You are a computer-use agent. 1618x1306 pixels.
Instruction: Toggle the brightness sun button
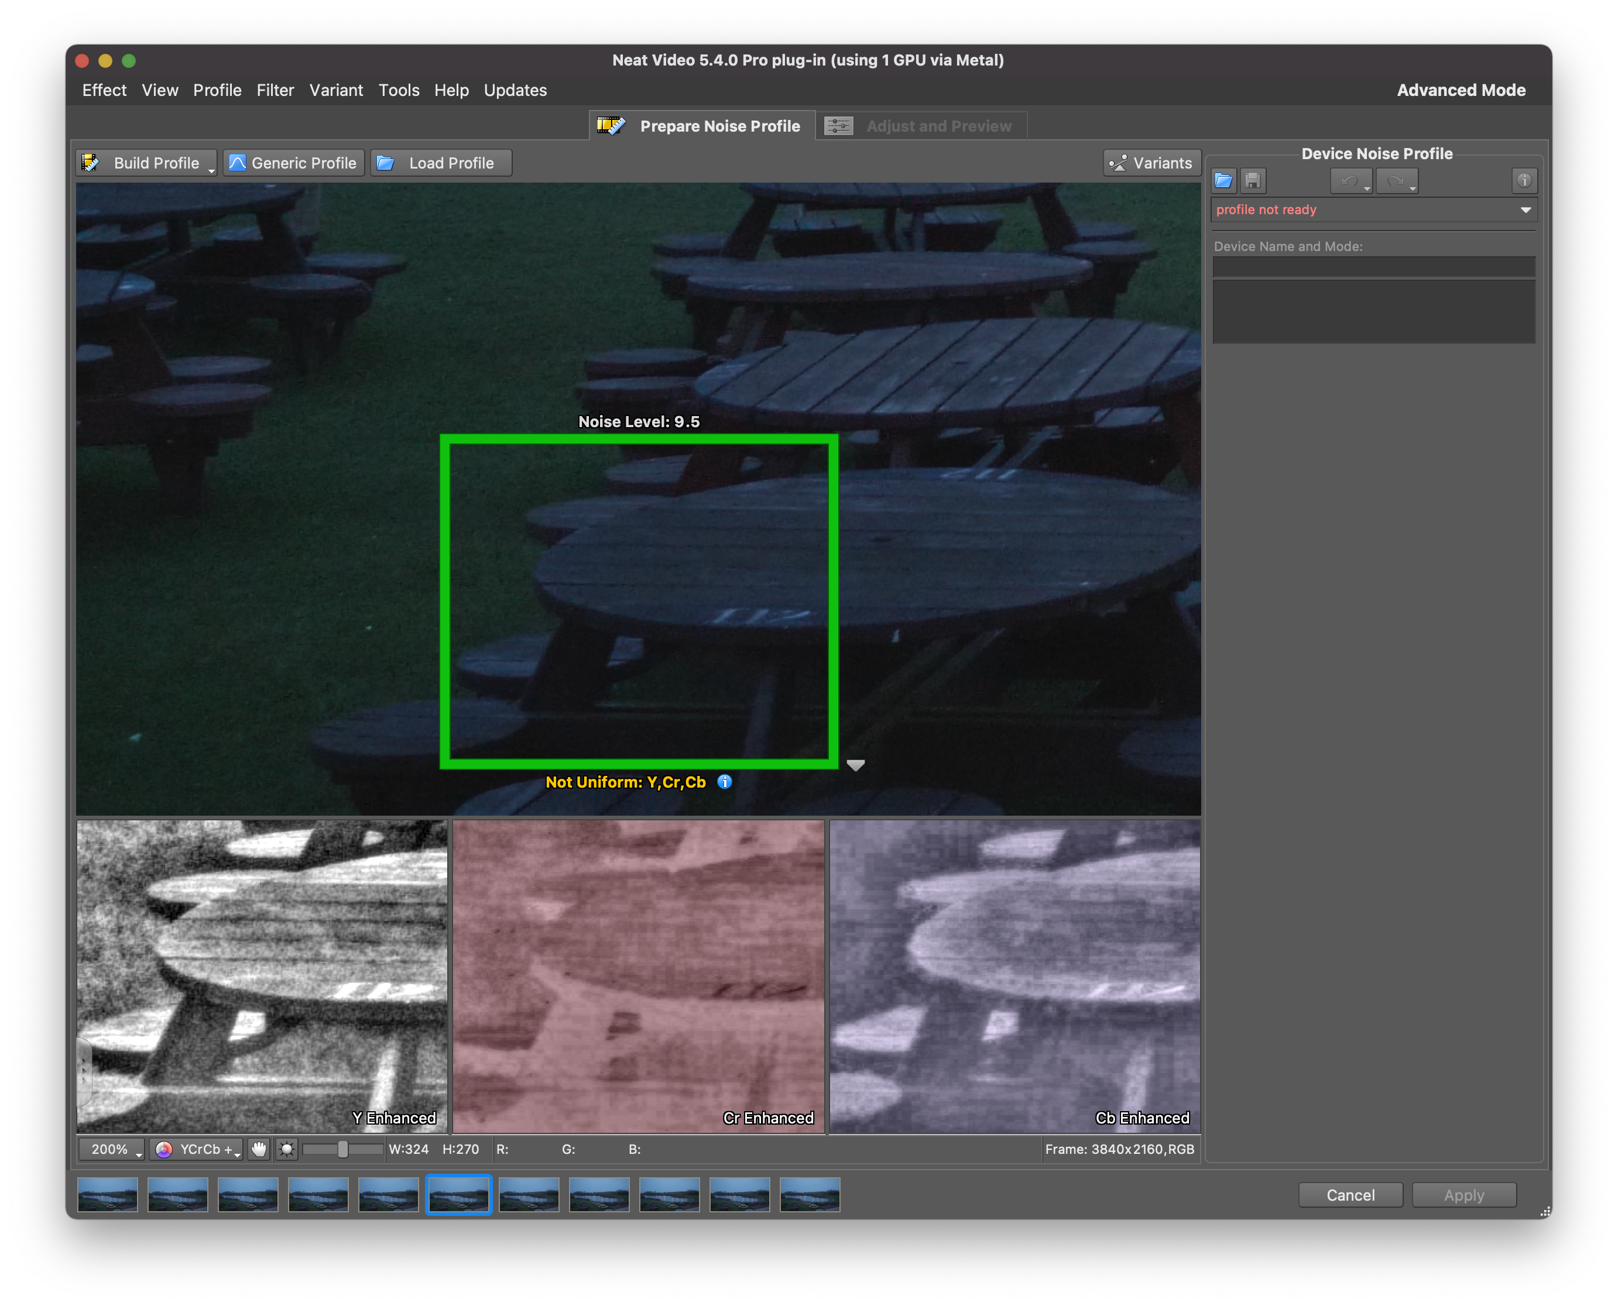coord(287,1149)
